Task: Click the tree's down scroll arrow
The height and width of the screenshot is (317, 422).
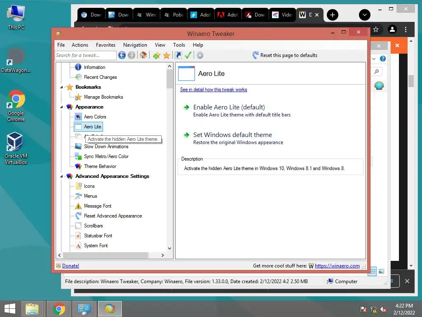Action: 169,248
